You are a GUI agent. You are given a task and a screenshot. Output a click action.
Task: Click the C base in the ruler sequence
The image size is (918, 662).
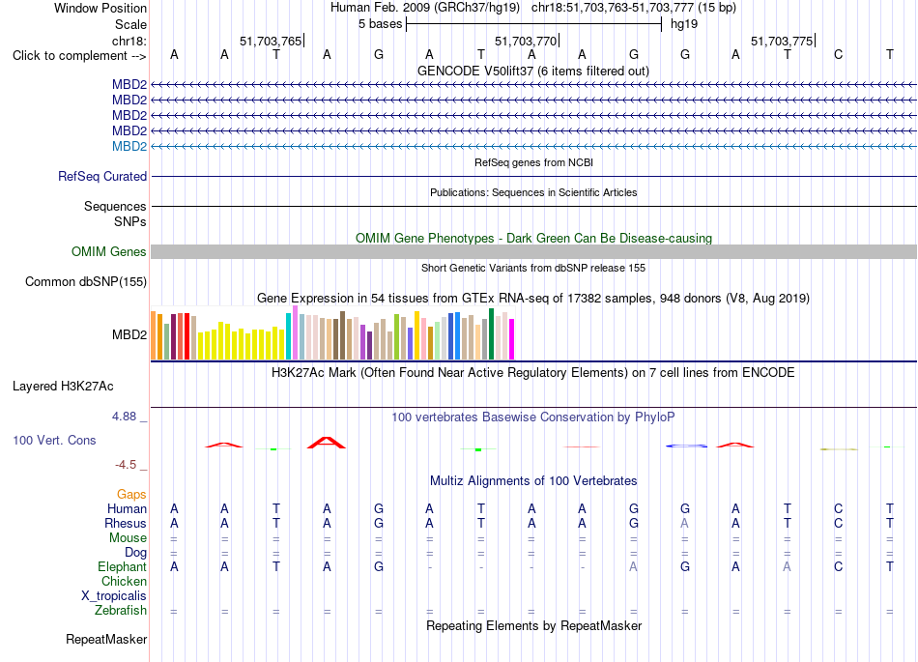pos(839,54)
